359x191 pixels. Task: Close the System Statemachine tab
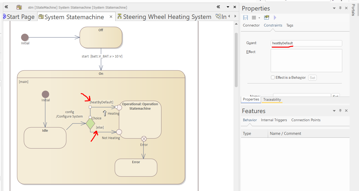(x=111, y=17)
